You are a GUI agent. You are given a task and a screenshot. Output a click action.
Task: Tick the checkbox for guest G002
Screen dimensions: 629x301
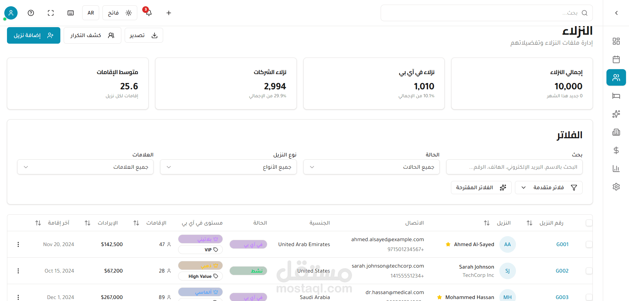coord(589,271)
